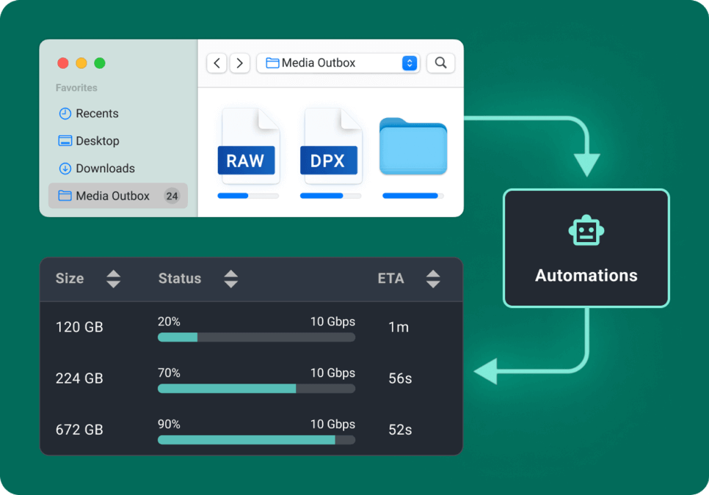
Task: Click the green traffic light button
Action: [x=100, y=63]
